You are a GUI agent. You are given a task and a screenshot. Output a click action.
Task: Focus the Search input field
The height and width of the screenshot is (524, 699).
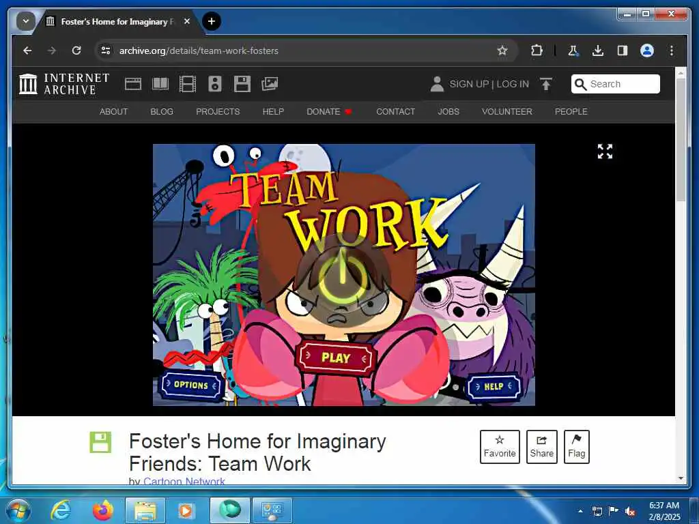pos(616,84)
